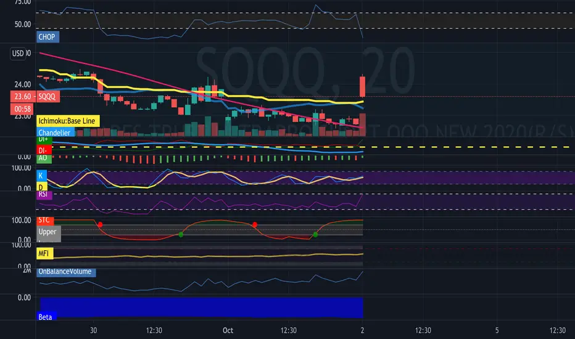The height and width of the screenshot is (339, 575).
Task: Click the 00:58 bar countdown label
Action: coord(22,109)
